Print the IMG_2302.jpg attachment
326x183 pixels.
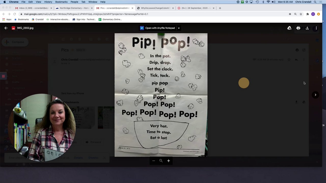point(298,28)
